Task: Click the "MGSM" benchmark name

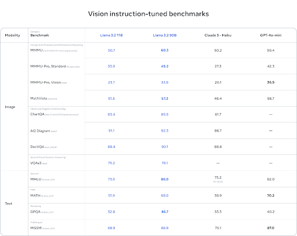Action: click(x=36, y=228)
